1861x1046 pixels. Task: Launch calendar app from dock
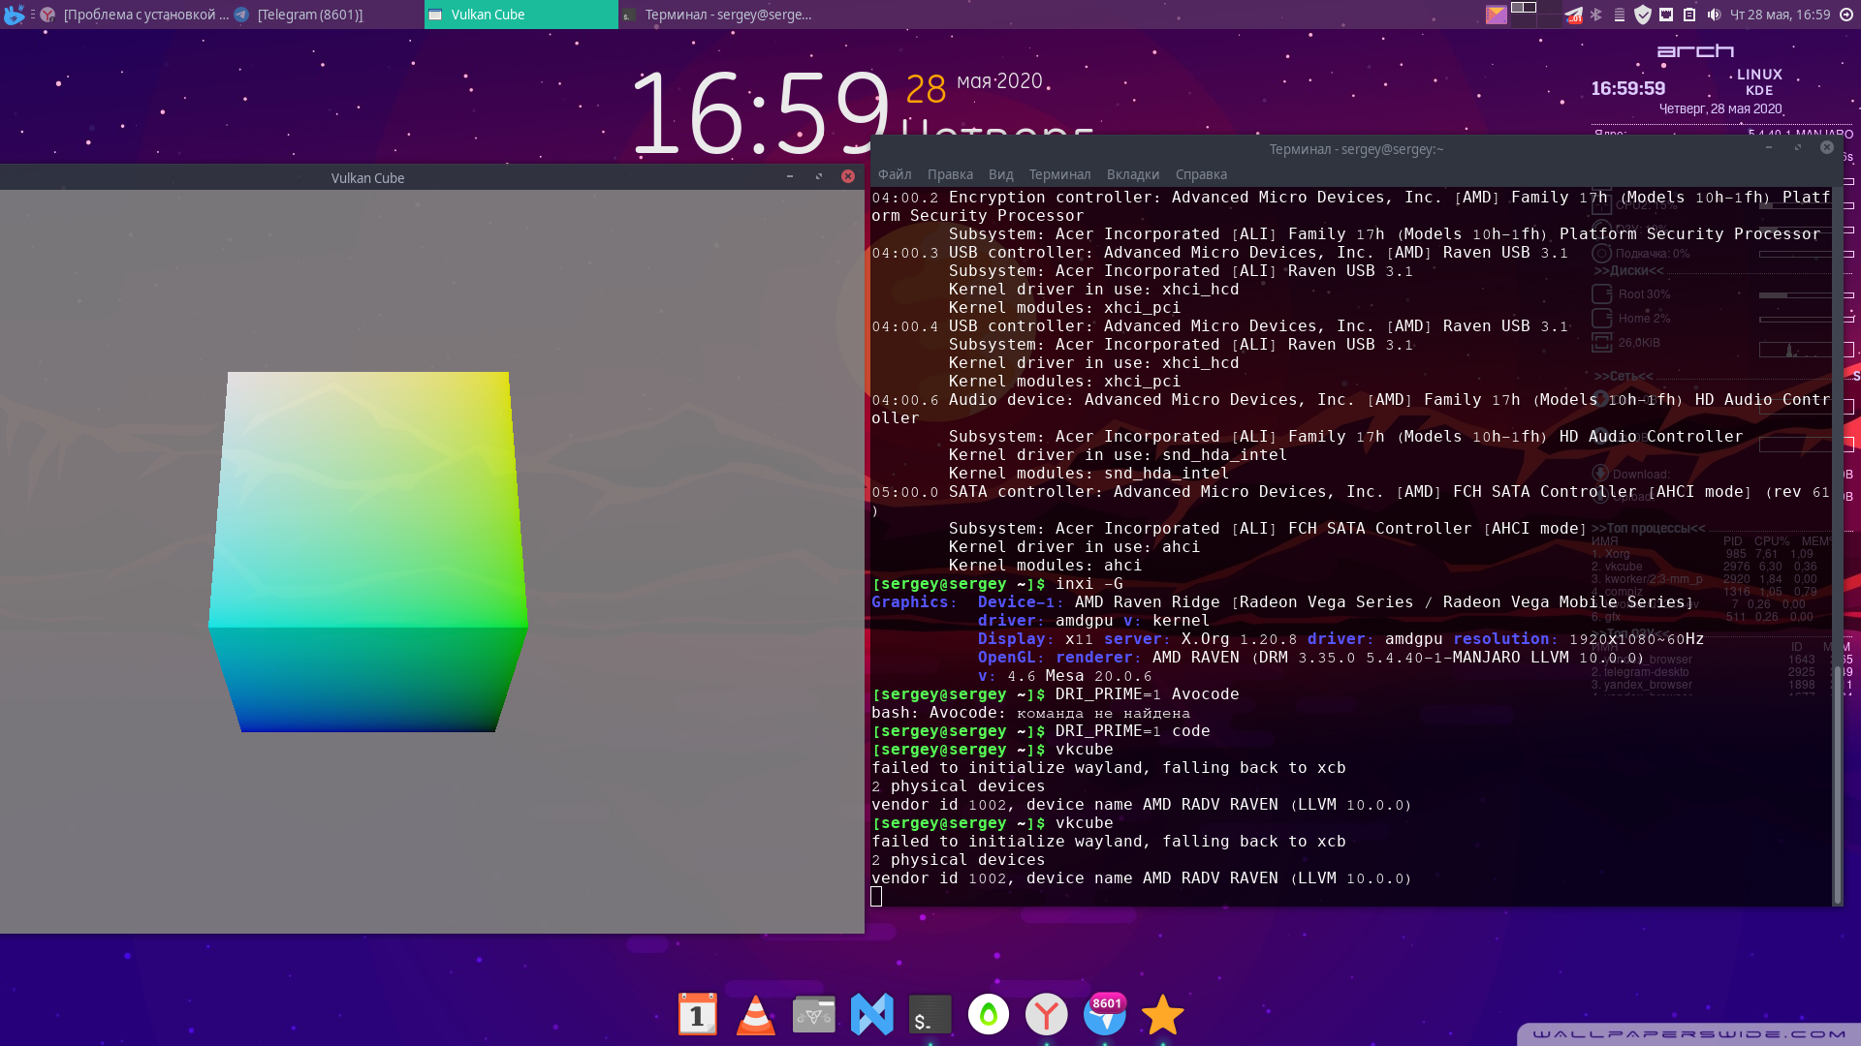[698, 1015]
